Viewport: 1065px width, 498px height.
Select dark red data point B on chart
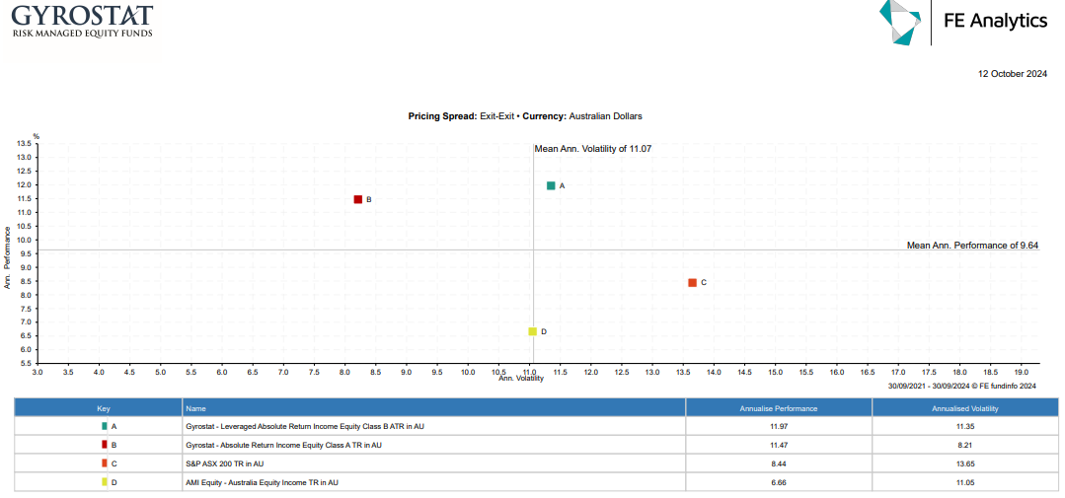(x=358, y=199)
